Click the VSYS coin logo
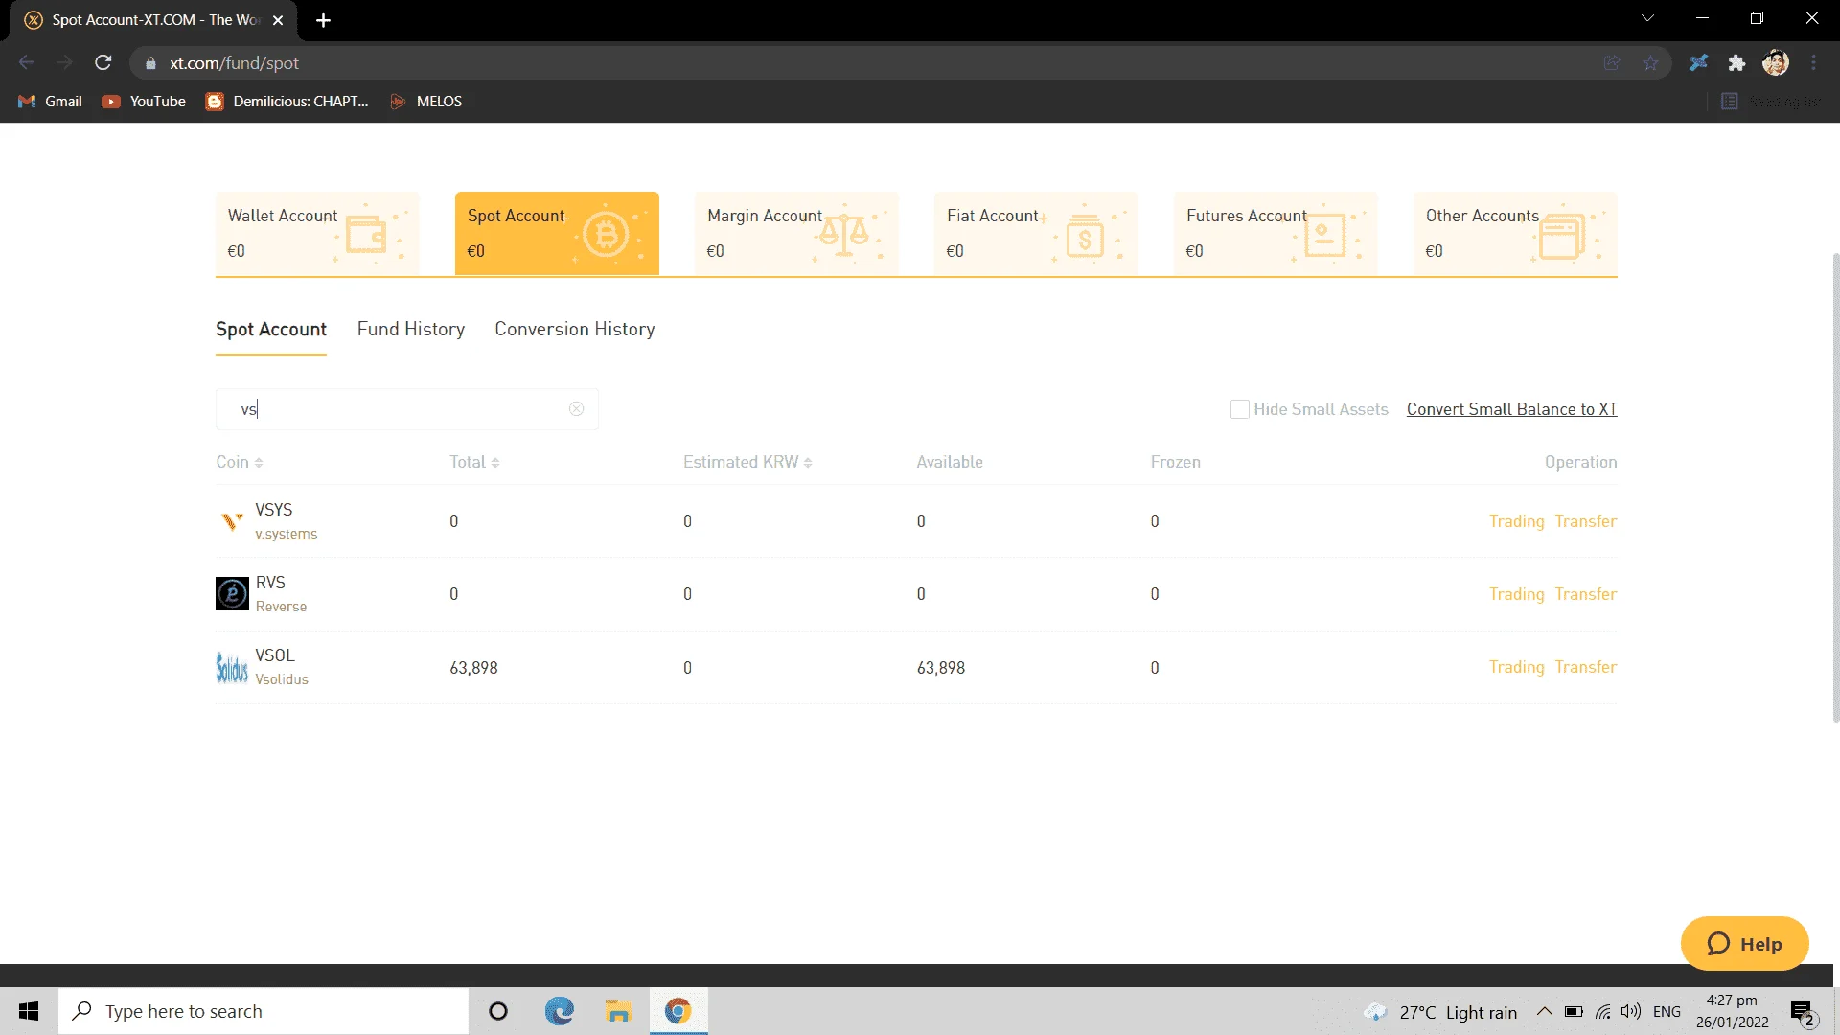 click(x=232, y=521)
